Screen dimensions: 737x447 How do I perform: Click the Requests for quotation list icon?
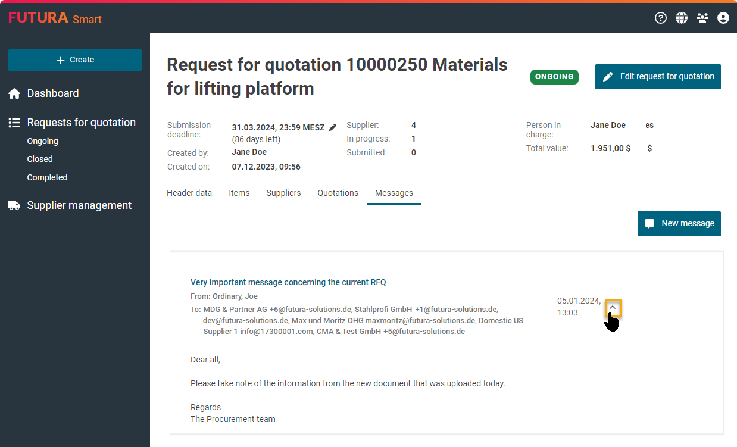(x=14, y=123)
